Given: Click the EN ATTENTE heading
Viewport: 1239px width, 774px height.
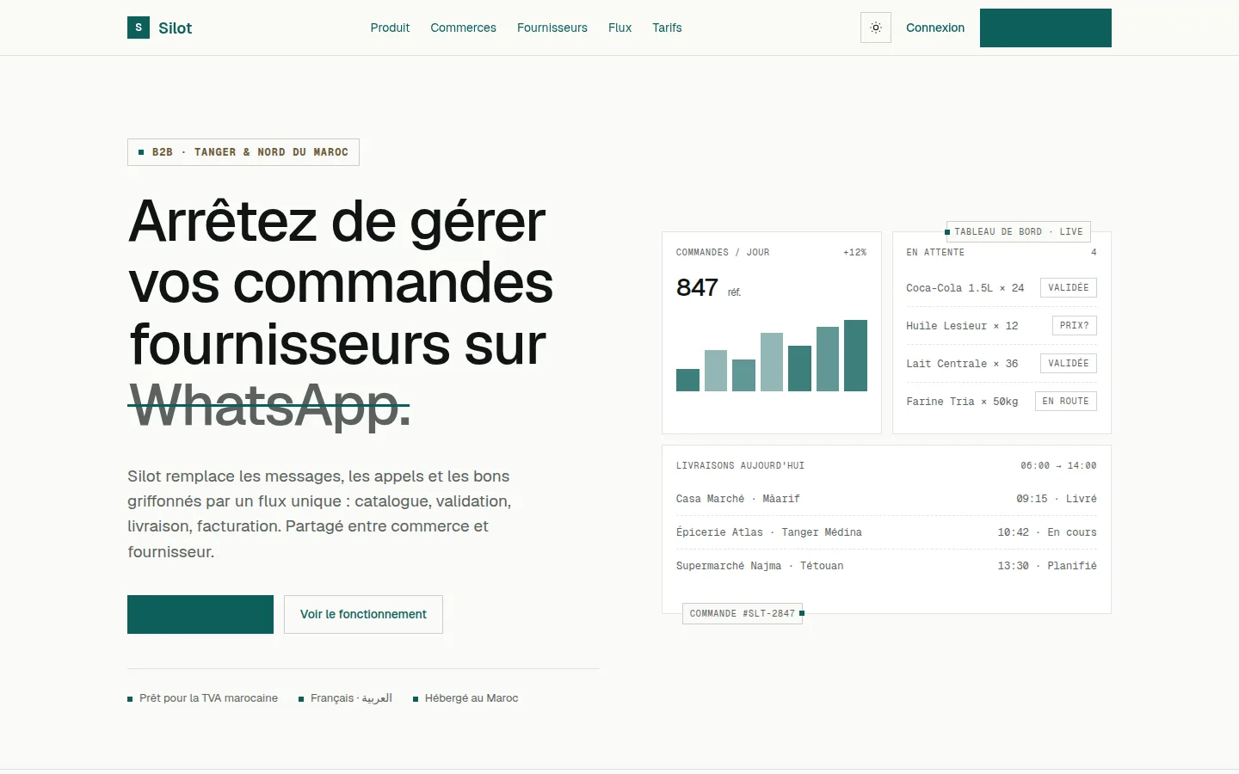Looking at the screenshot, I should click(935, 253).
